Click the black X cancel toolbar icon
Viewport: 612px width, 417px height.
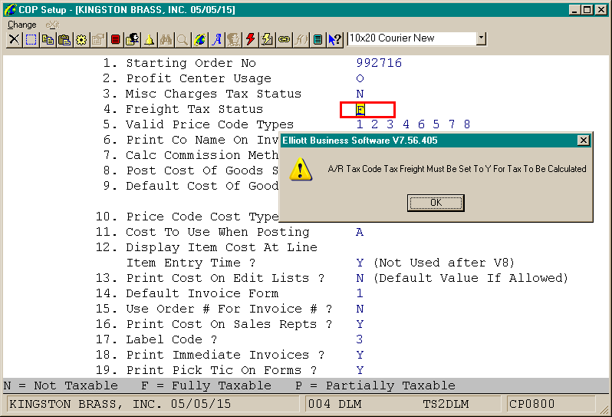(x=14, y=39)
